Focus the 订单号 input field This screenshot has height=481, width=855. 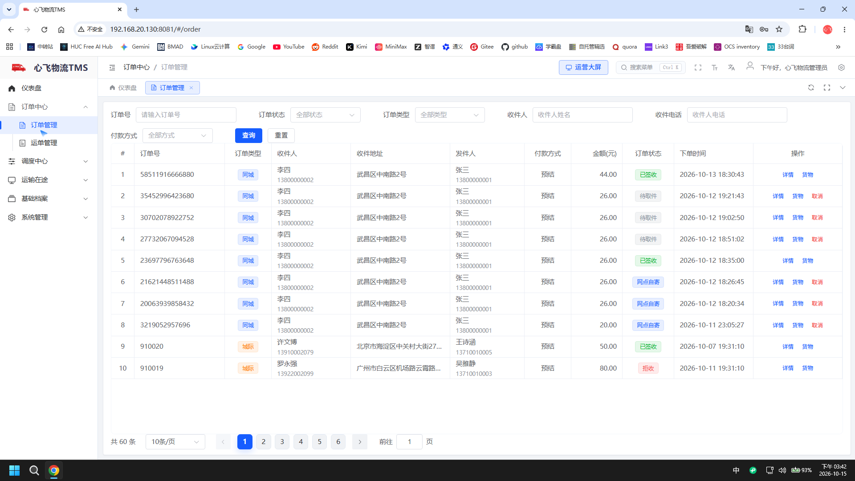click(x=186, y=115)
